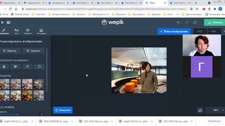This screenshot has width=225, height=126.
Task: Open the Elements tool tab
Action: click(x=27, y=31)
